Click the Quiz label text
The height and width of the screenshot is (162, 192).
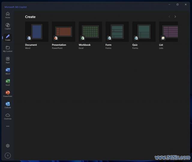pyautogui.click(x=135, y=45)
